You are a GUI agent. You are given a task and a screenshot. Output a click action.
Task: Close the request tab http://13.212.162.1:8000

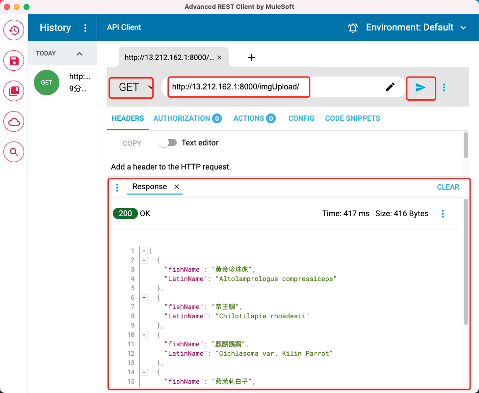click(219, 57)
